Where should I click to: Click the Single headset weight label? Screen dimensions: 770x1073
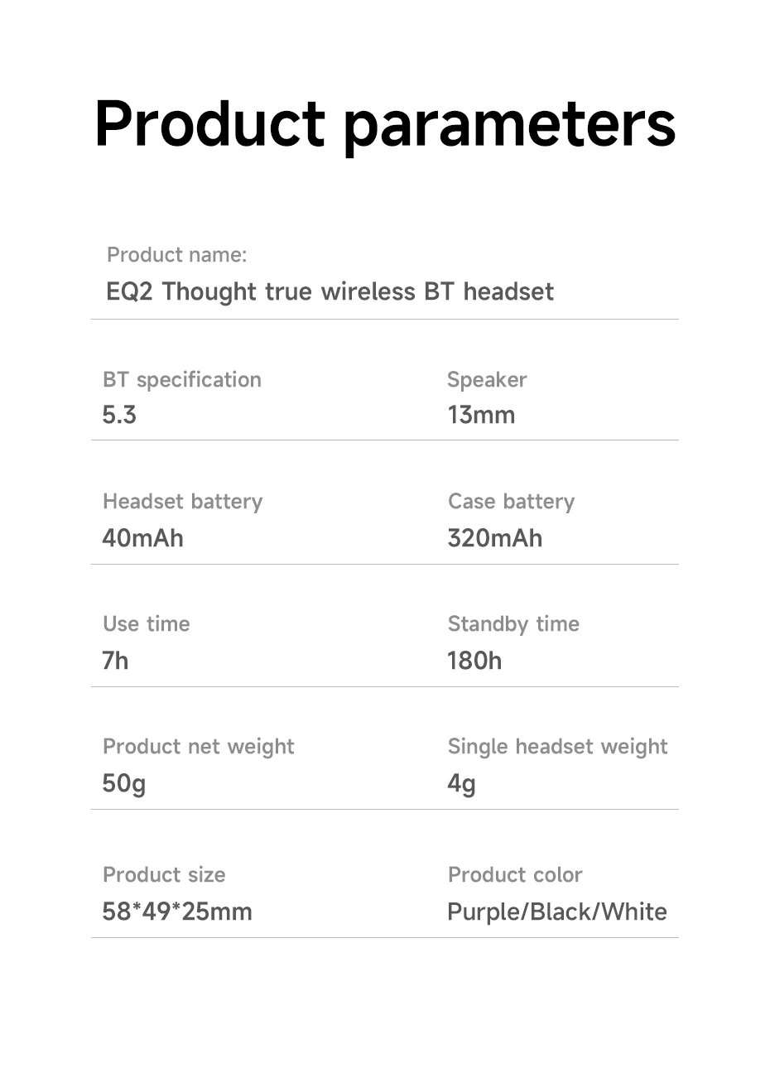pyautogui.click(x=557, y=747)
